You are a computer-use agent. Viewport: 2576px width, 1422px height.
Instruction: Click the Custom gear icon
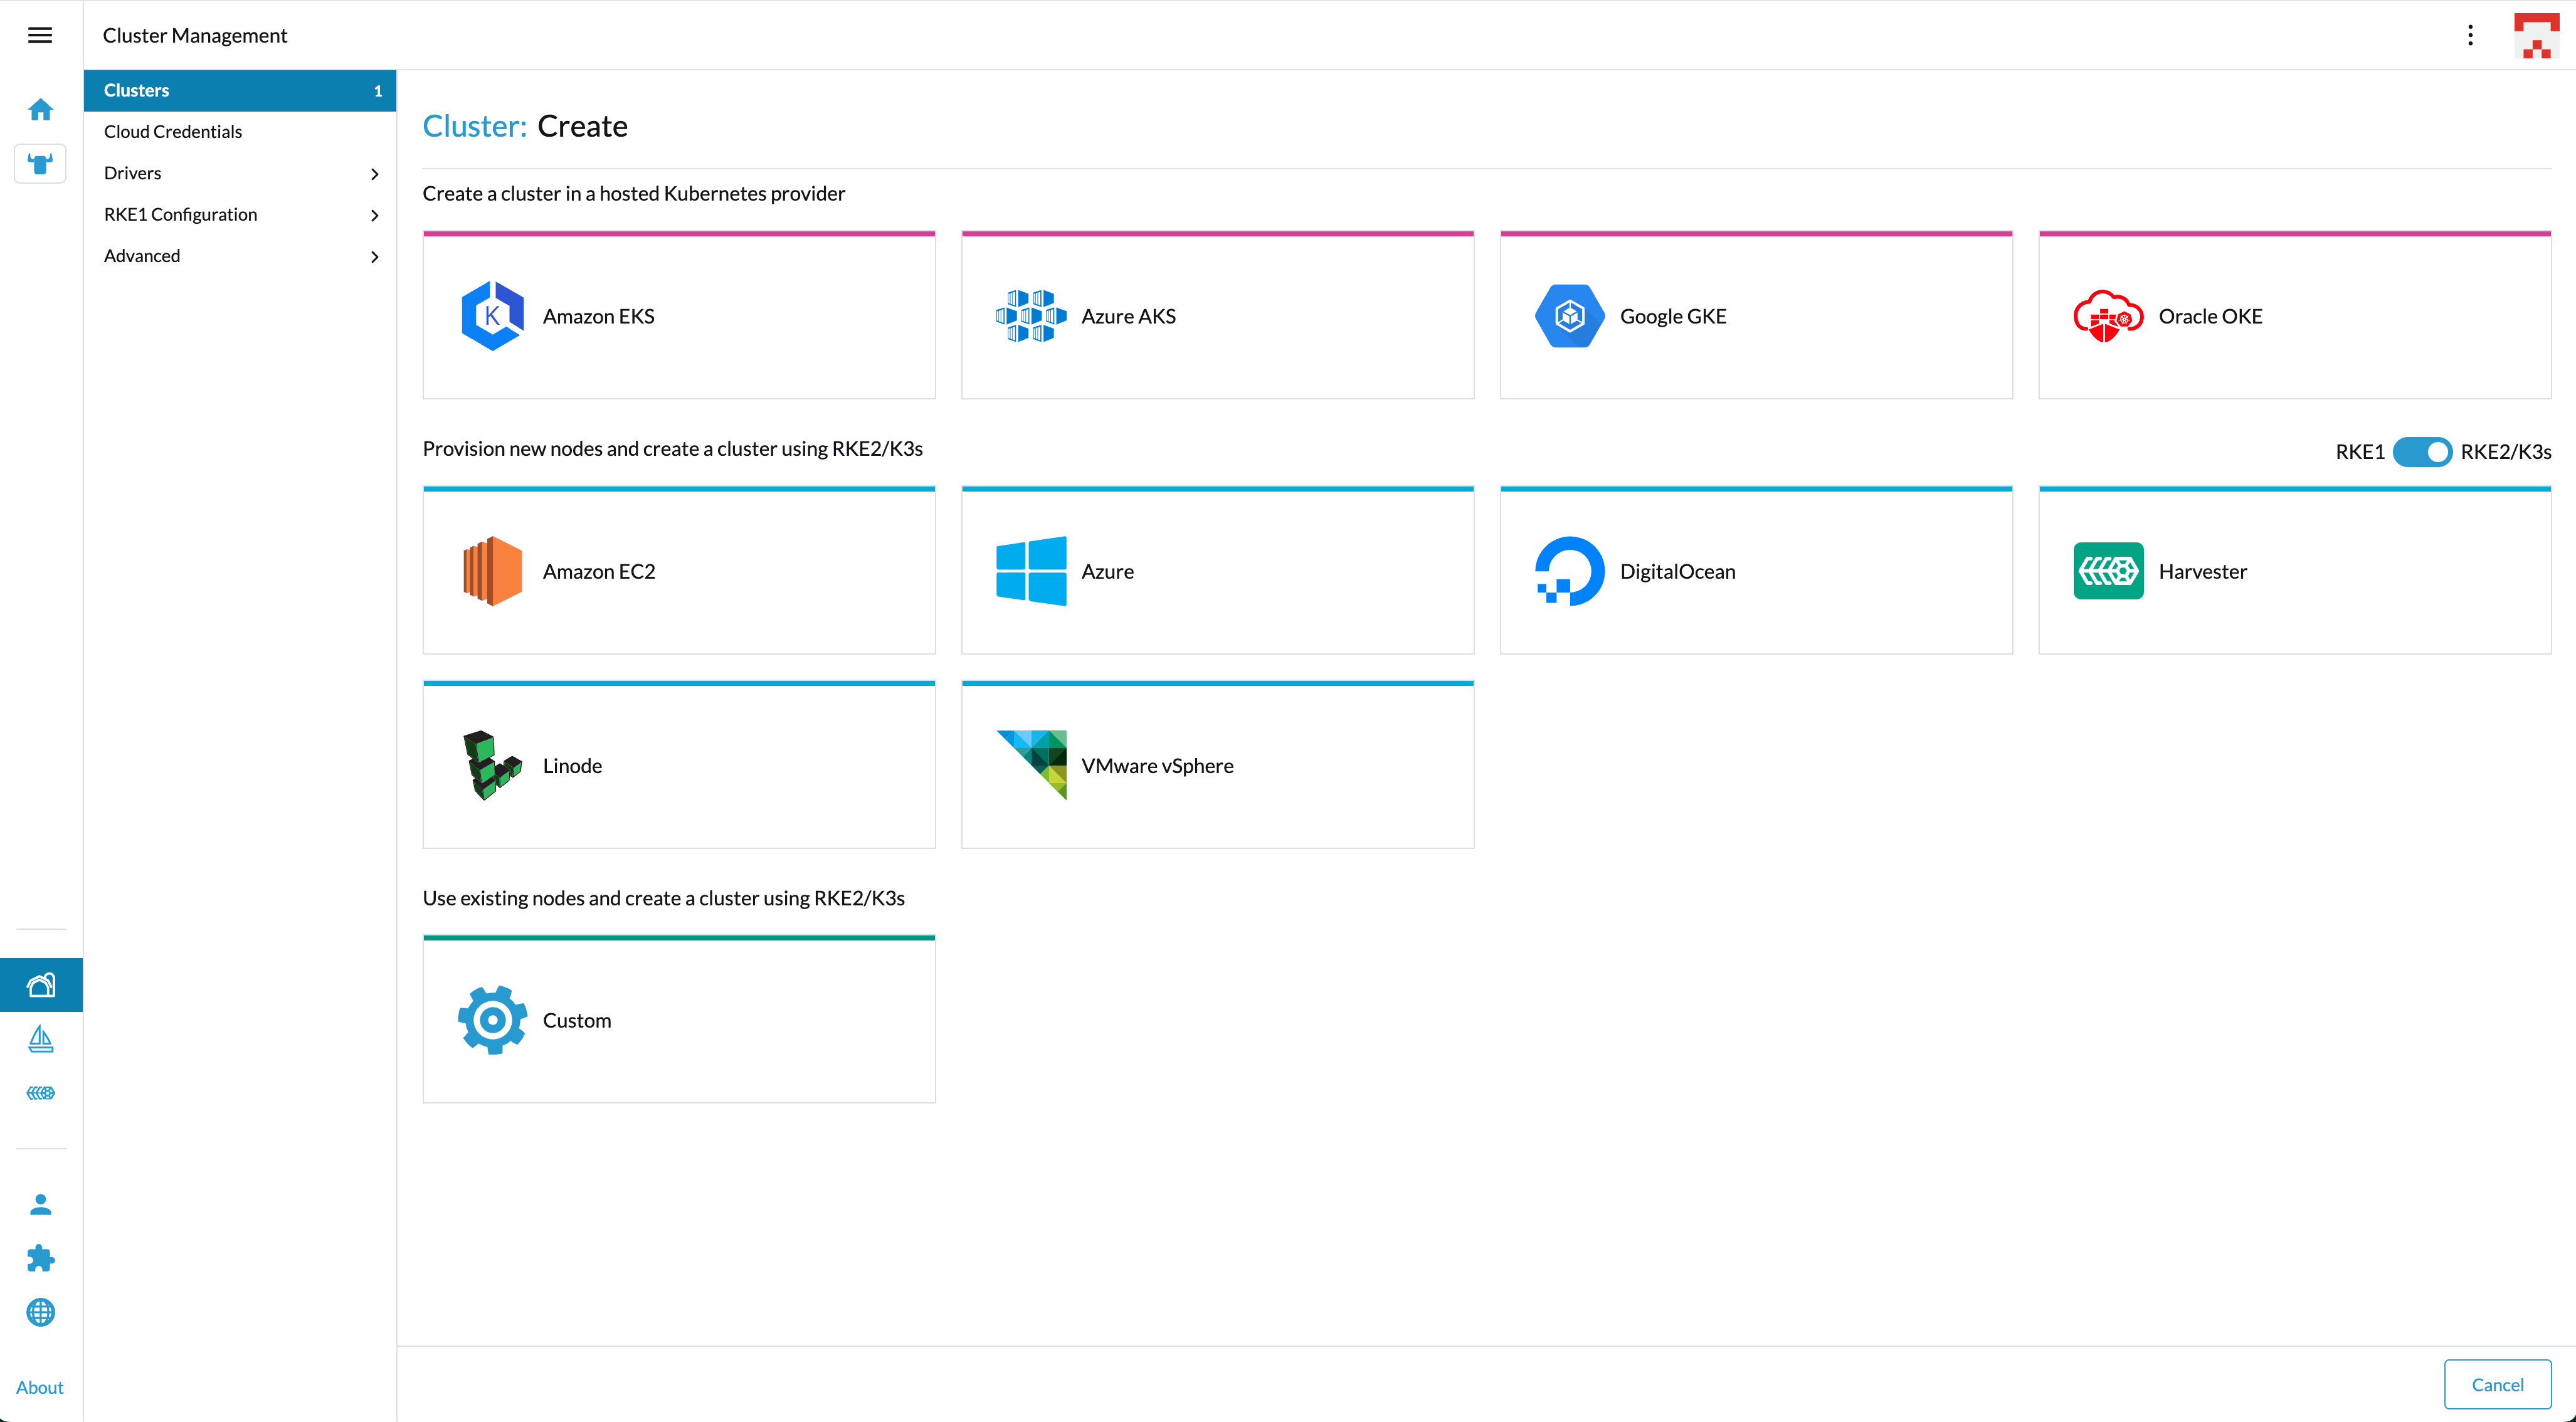492,1020
